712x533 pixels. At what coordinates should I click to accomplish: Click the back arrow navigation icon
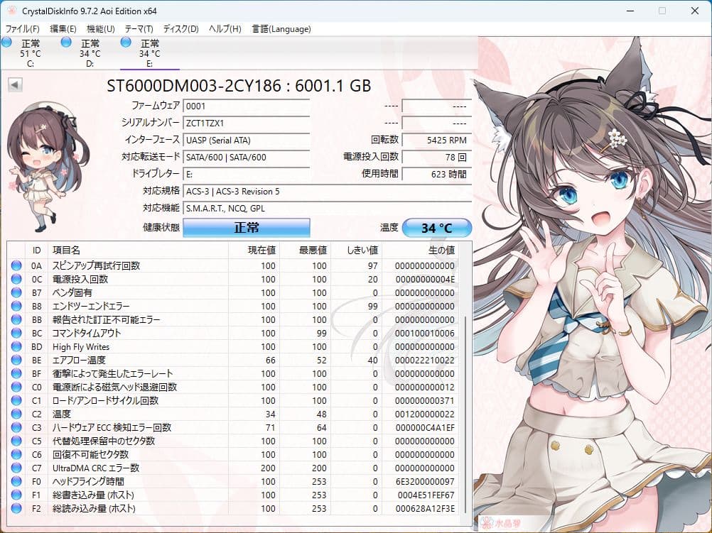[x=16, y=85]
